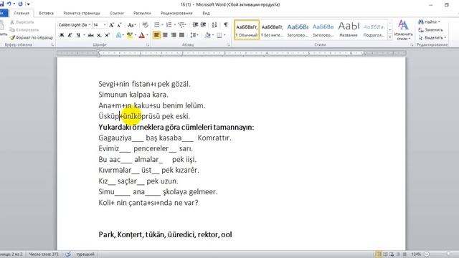
Task: Open the Главная ribbon tab
Action: (22, 13)
